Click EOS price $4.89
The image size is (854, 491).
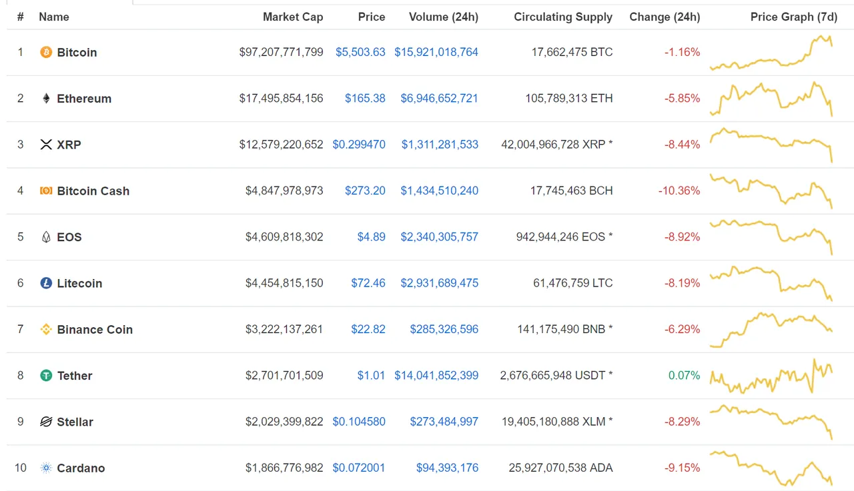tap(372, 237)
